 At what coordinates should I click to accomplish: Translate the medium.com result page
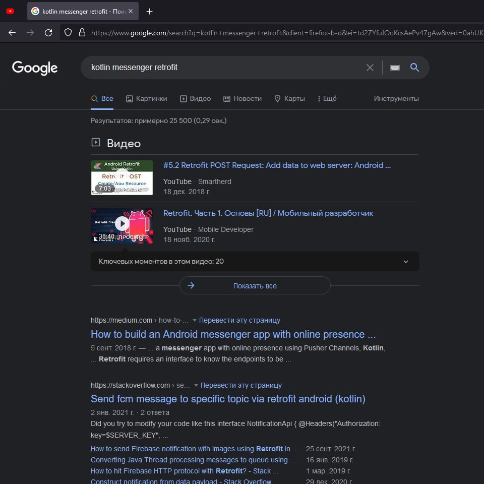[239, 321]
